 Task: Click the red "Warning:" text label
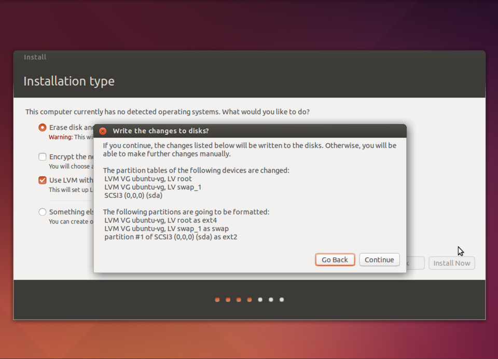tap(61, 137)
